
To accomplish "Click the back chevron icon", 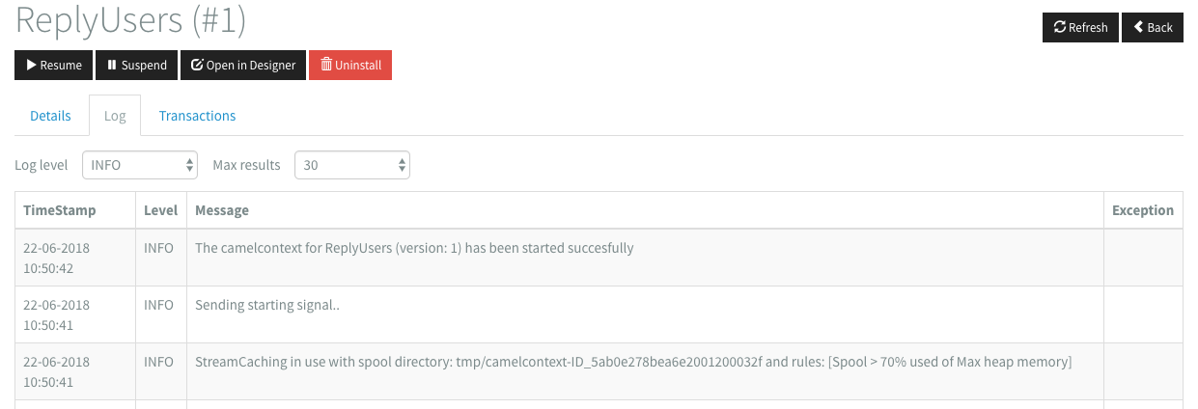I will pyautogui.click(x=1138, y=27).
